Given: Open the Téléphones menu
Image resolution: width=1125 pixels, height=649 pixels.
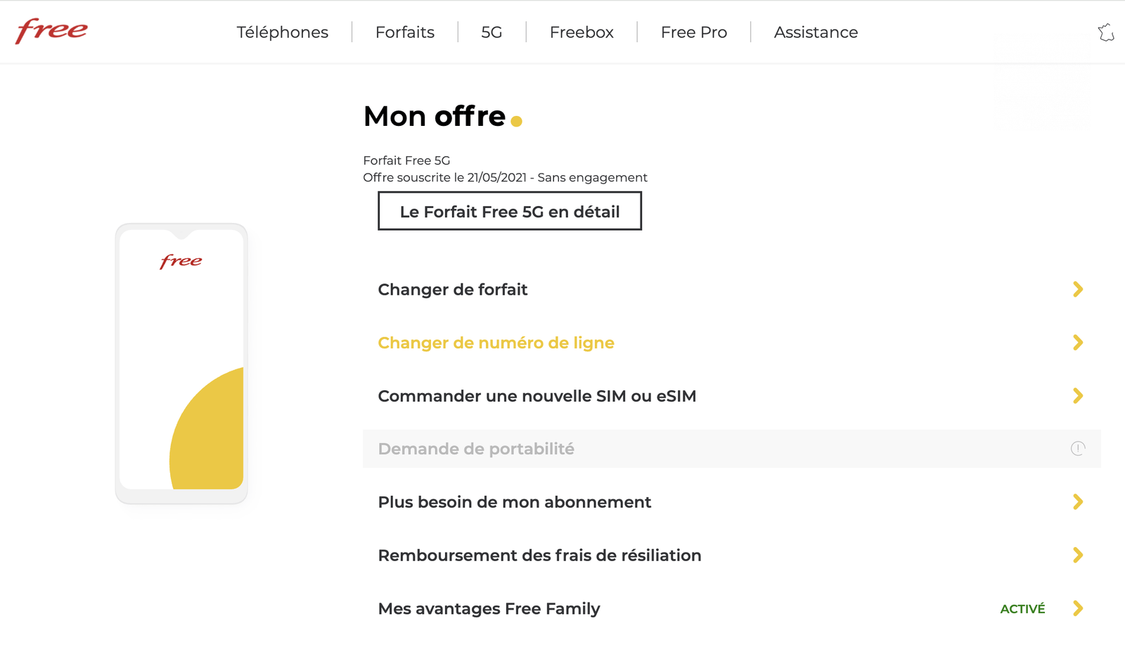Looking at the screenshot, I should (x=282, y=32).
